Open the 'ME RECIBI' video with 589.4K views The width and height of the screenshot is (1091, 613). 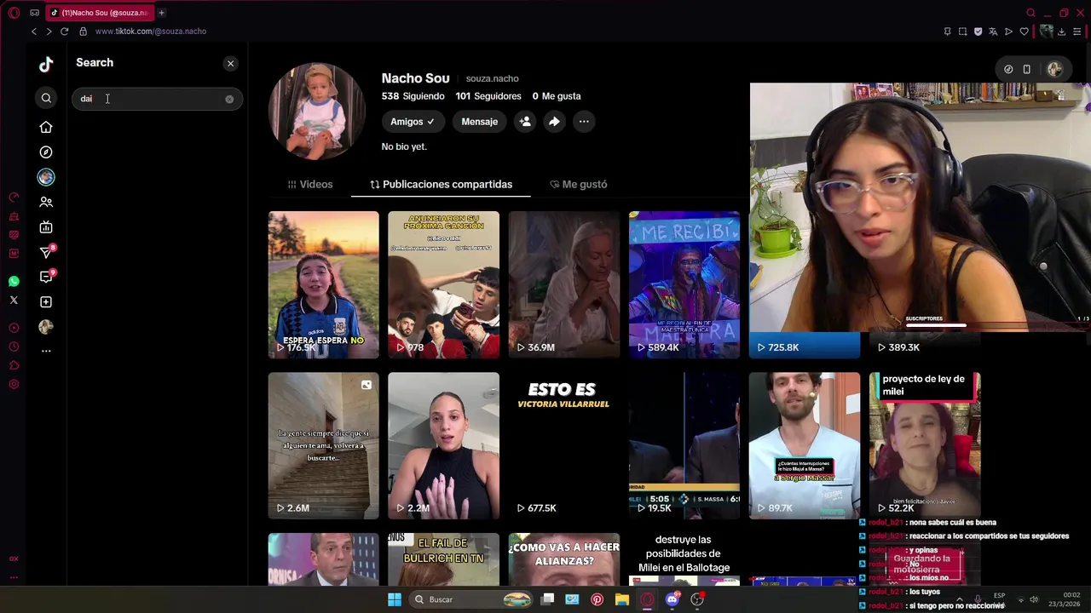[684, 284]
